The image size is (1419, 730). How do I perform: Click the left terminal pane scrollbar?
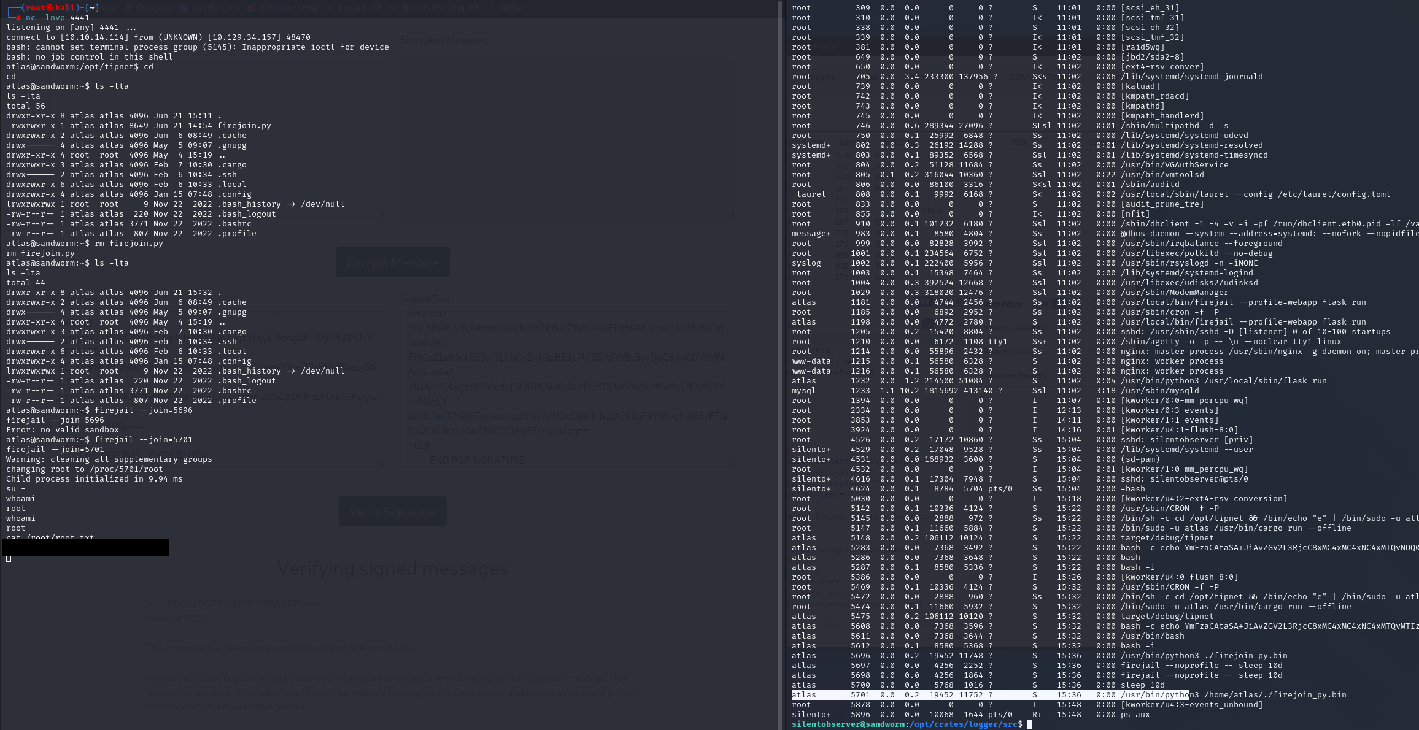pyautogui.click(x=781, y=365)
